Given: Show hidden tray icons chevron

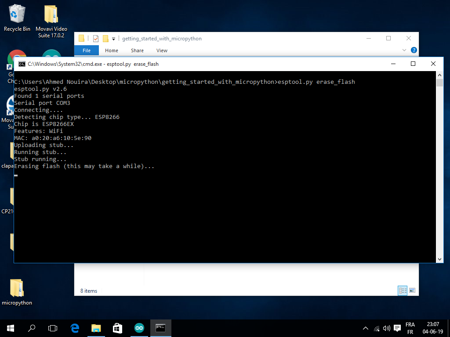Looking at the screenshot, I should pyautogui.click(x=365, y=328).
